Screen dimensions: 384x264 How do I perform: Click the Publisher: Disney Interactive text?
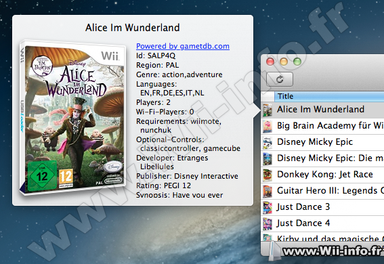coord(187,176)
